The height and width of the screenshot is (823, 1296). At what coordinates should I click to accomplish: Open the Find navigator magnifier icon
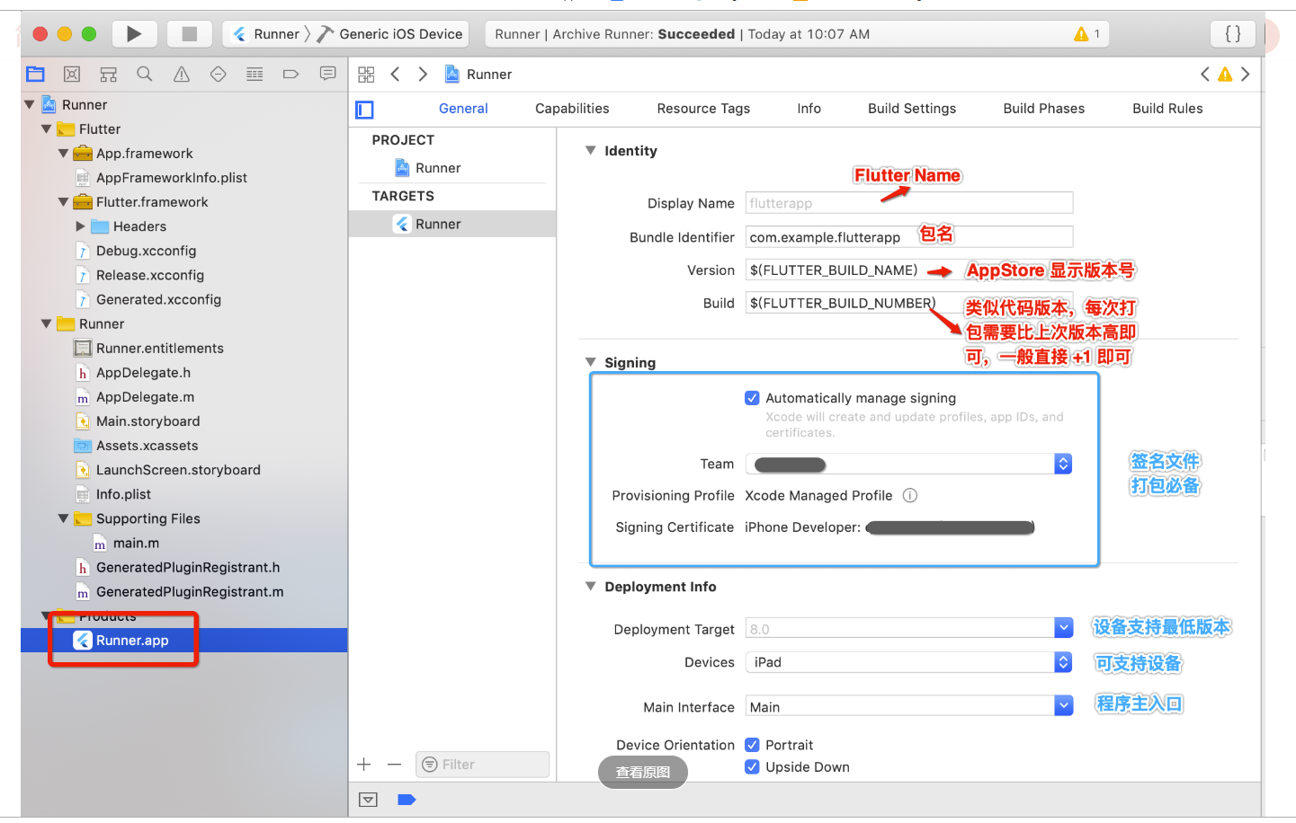(x=145, y=75)
